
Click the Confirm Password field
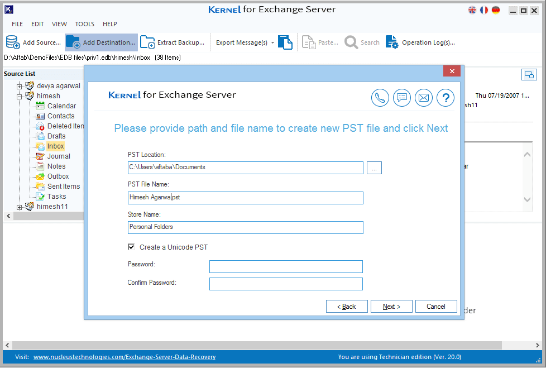(x=286, y=284)
